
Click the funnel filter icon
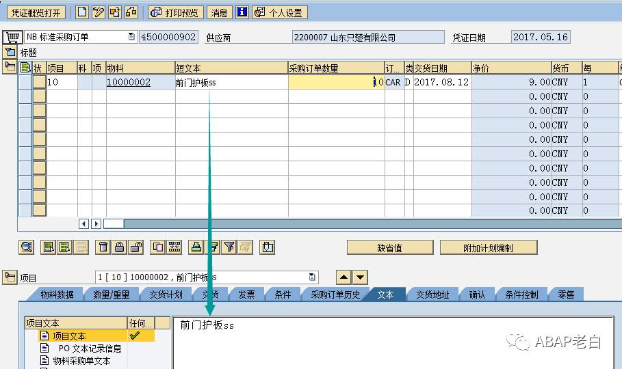pos(229,247)
